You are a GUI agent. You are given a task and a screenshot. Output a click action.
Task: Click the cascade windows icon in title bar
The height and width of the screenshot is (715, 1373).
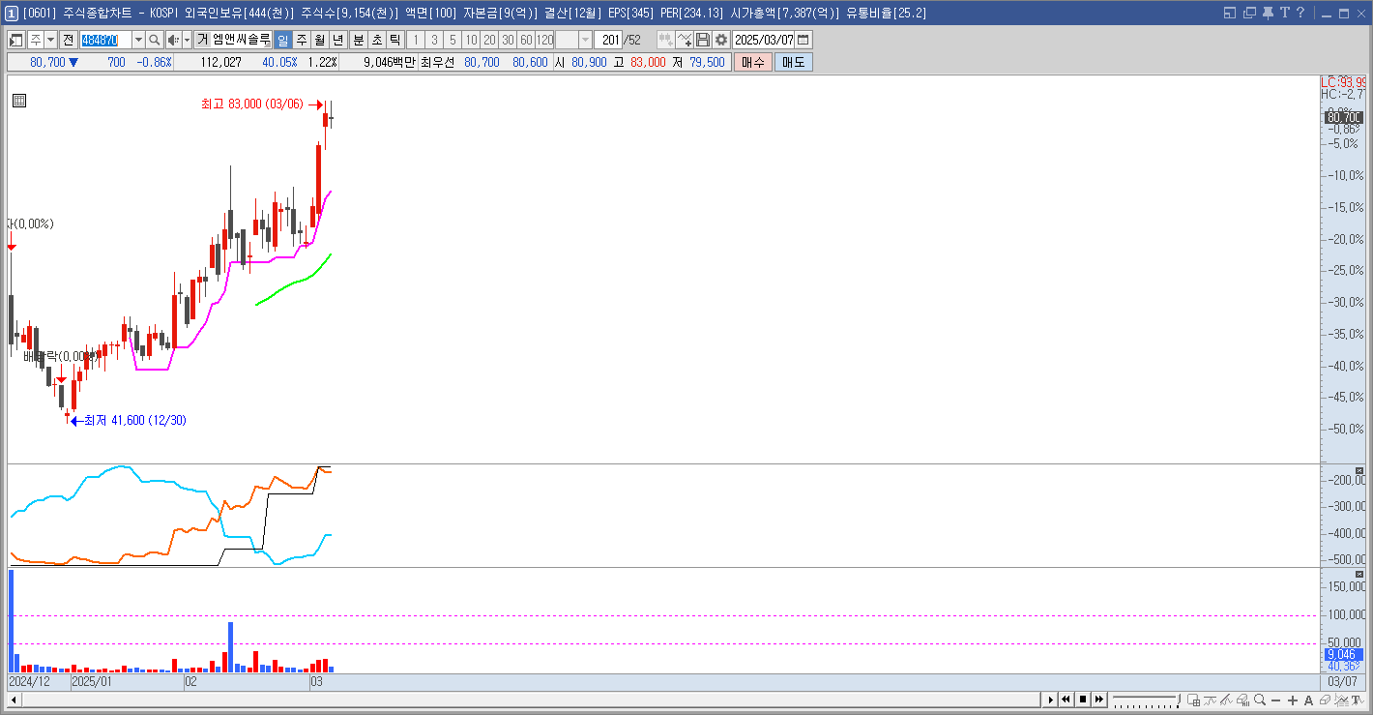[x=1249, y=13]
